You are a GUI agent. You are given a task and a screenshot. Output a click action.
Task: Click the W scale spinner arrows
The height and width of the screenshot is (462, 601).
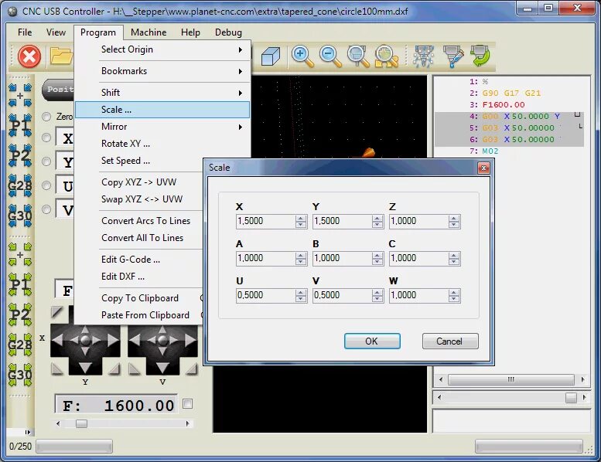pos(454,295)
